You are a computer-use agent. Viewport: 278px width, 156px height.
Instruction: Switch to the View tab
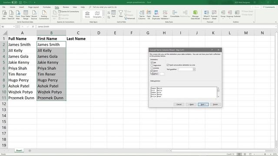pyautogui.click(x=75, y=7)
